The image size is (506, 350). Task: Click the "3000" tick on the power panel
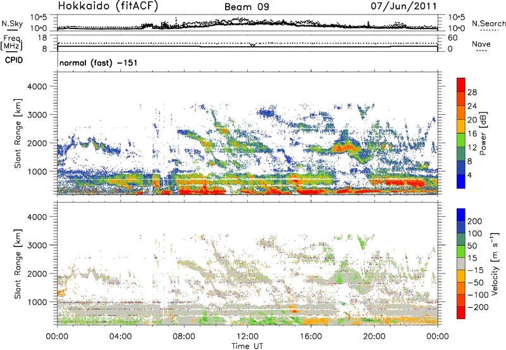(37, 115)
